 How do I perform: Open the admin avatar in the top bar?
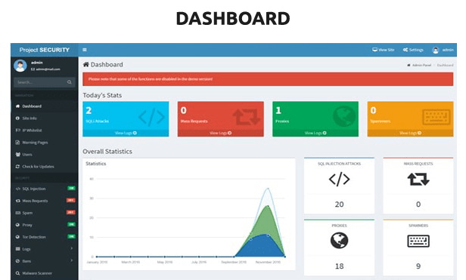click(x=436, y=50)
